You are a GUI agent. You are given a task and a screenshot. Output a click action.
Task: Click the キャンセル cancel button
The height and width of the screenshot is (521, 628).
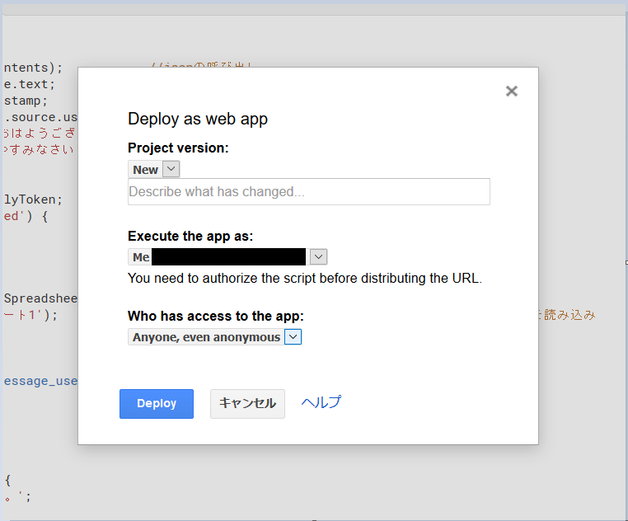pyautogui.click(x=247, y=404)
